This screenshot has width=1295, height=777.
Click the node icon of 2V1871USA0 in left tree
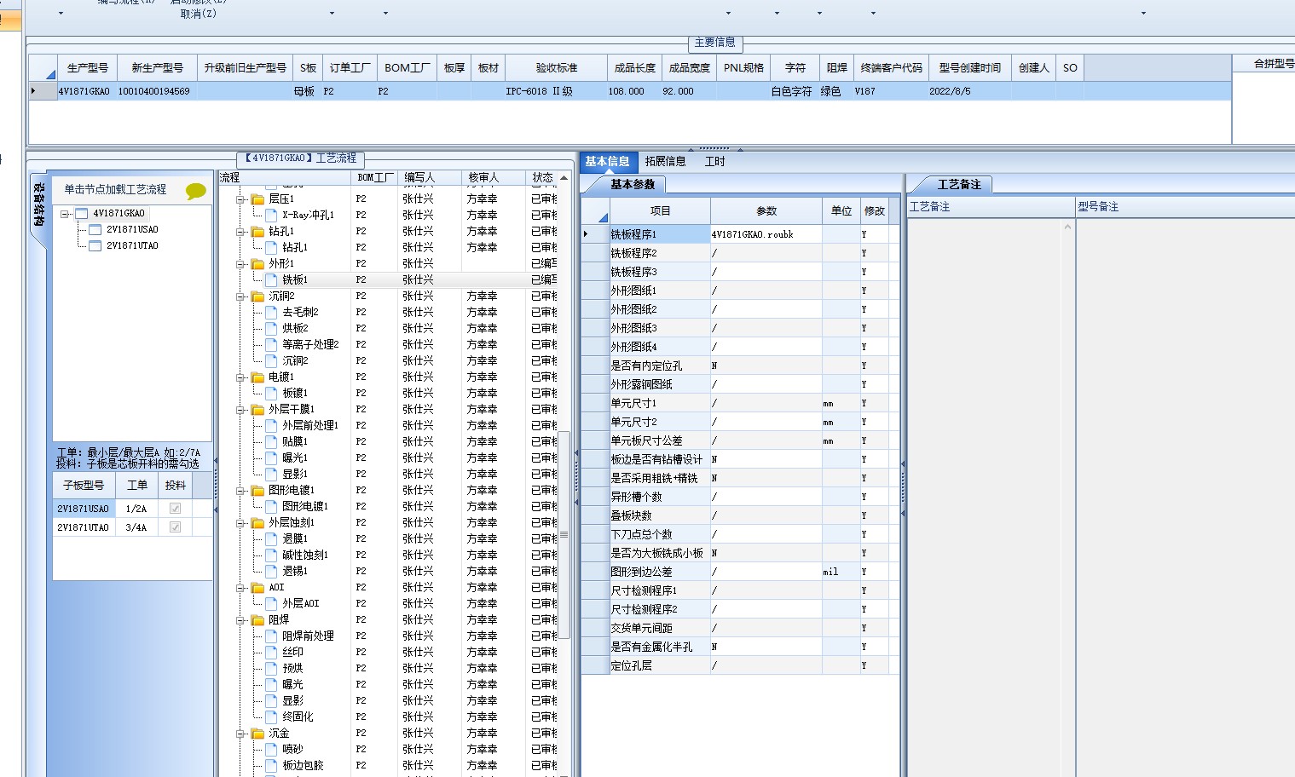[x=95, y=230]
